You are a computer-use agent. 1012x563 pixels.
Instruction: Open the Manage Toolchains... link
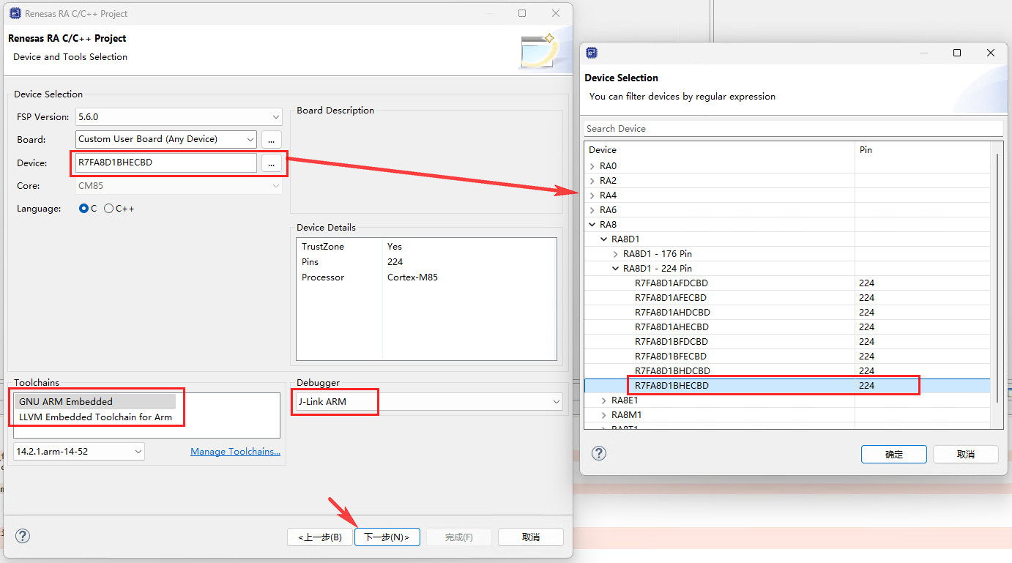(235, 452)
